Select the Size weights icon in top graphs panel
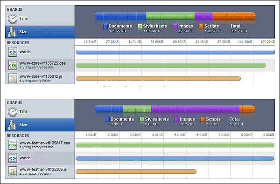280x184 pixels. pyautogui.click(x=13, y=32)
